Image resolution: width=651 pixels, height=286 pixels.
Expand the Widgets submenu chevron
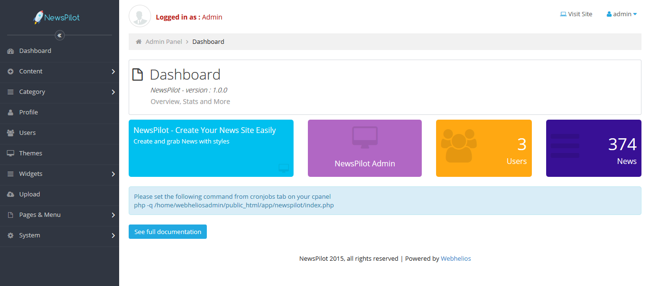[x=113, y=174]
